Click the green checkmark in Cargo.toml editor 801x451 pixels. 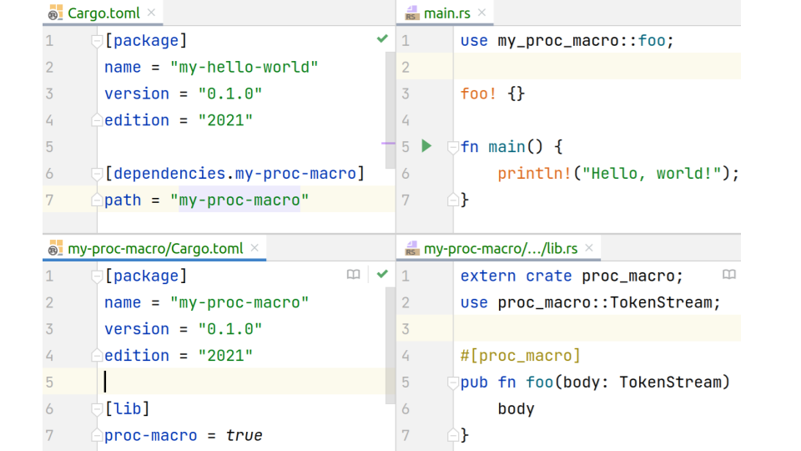382,39
